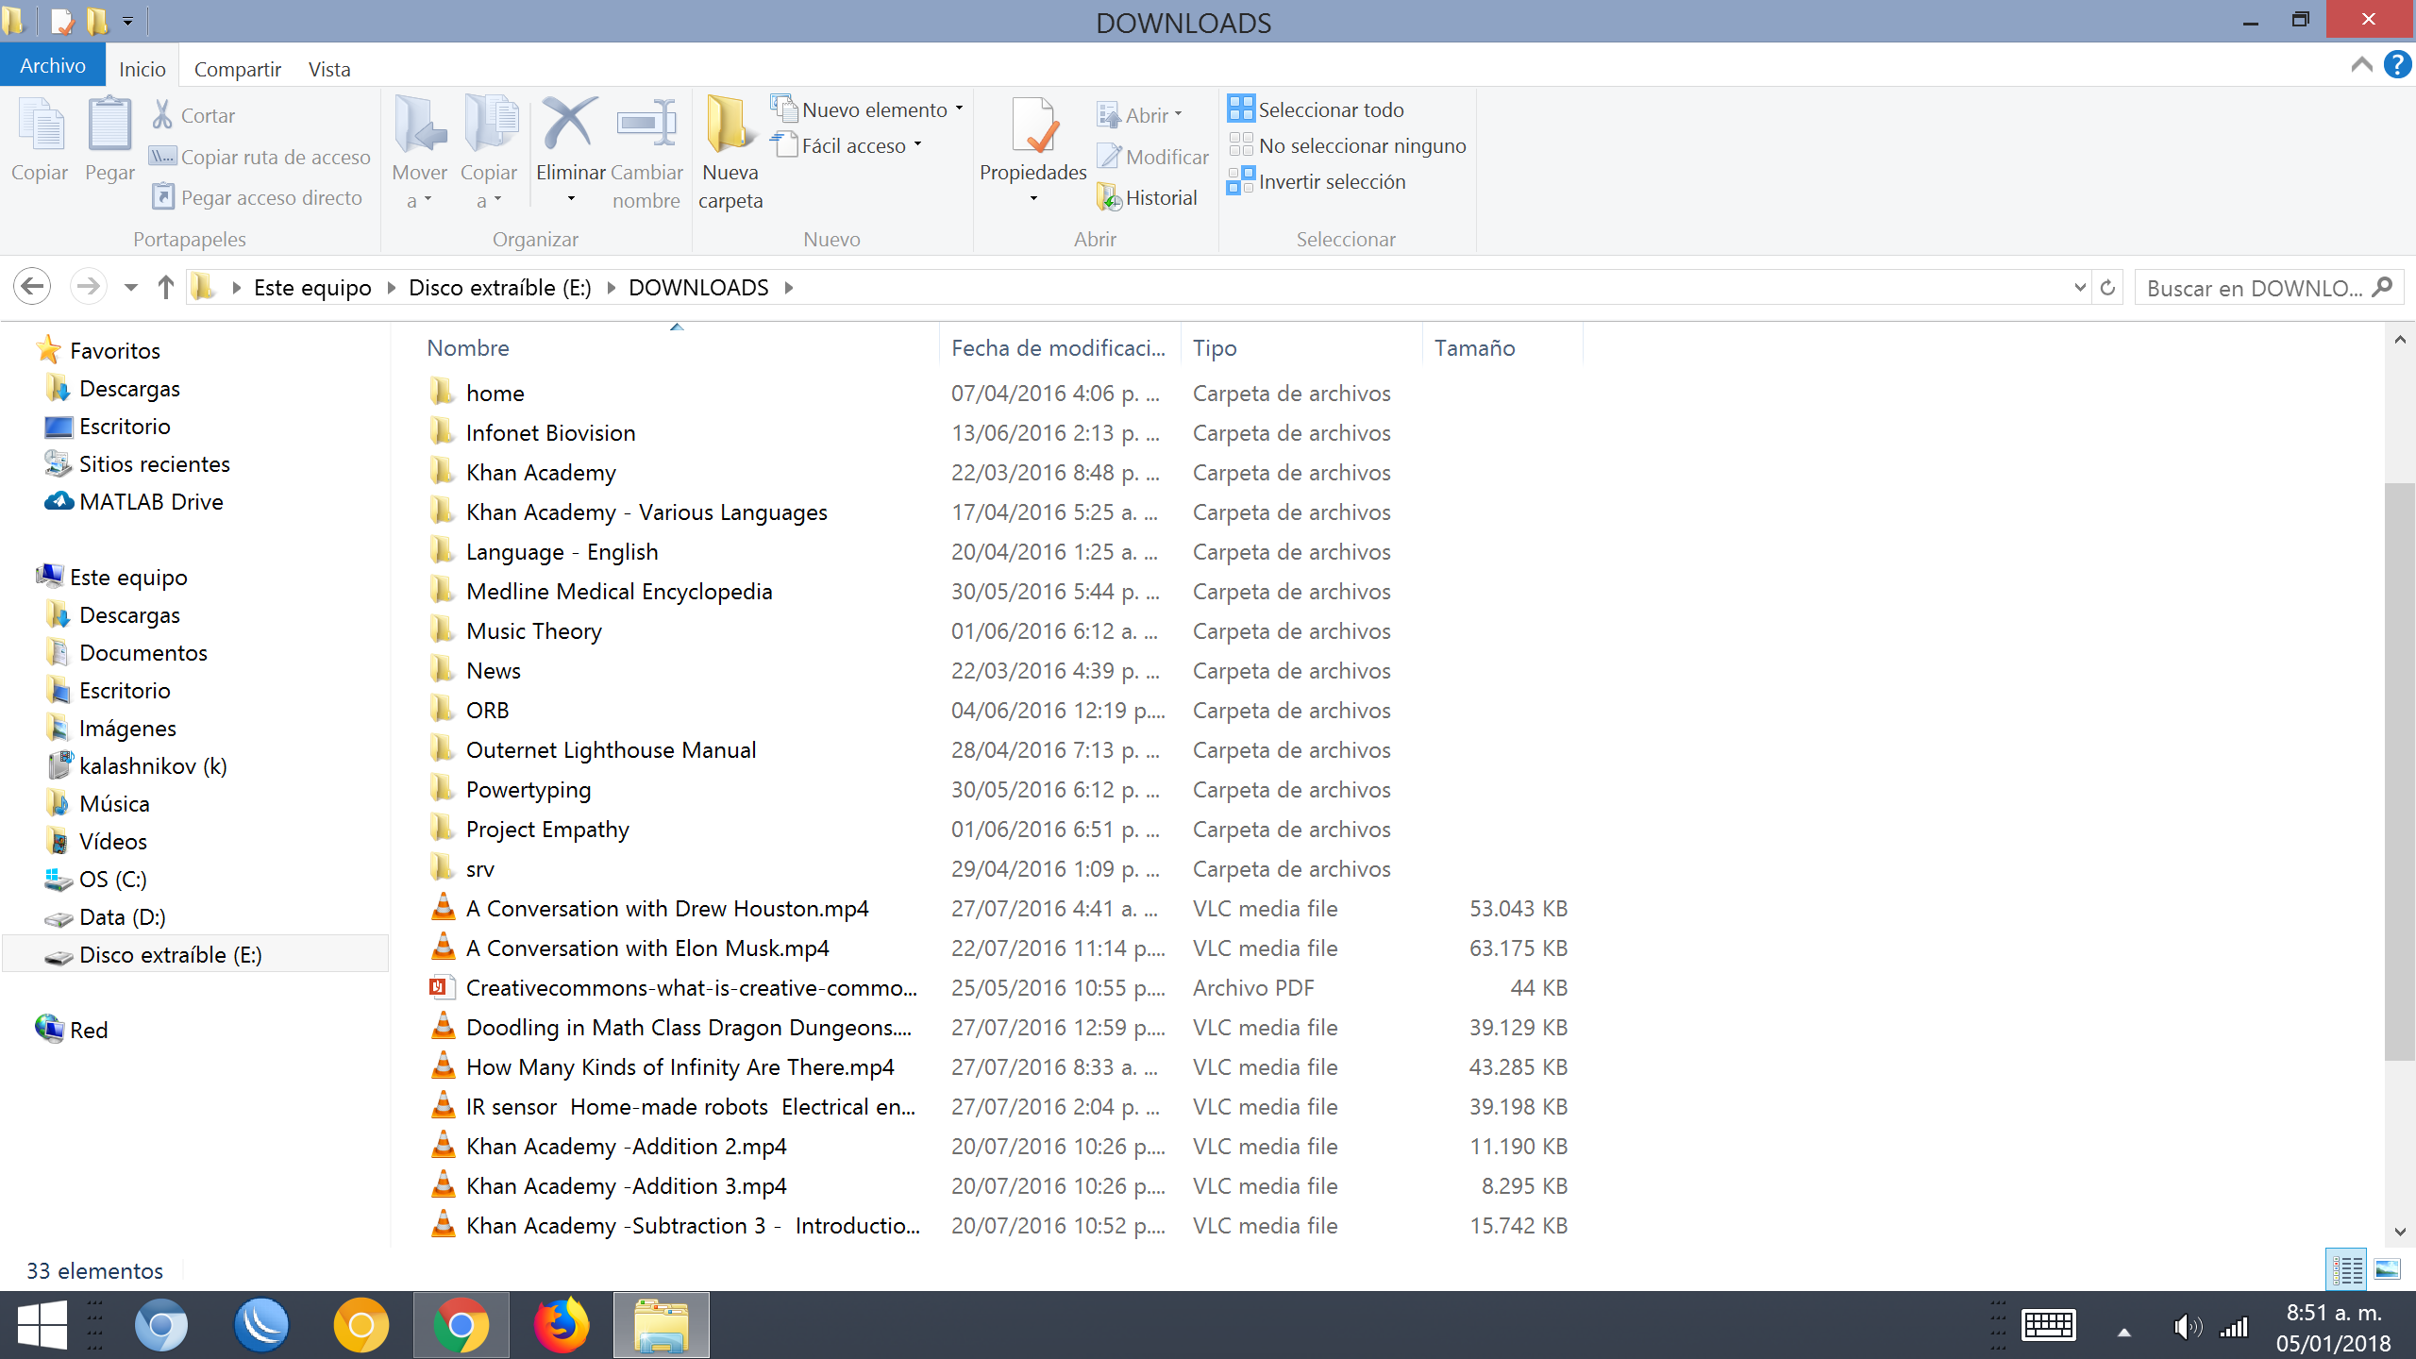Image resolution: width=2416 pixels, height=1359 pixels.
Task: Click Copiar ruta de acceso
Action: click(260, 157)
